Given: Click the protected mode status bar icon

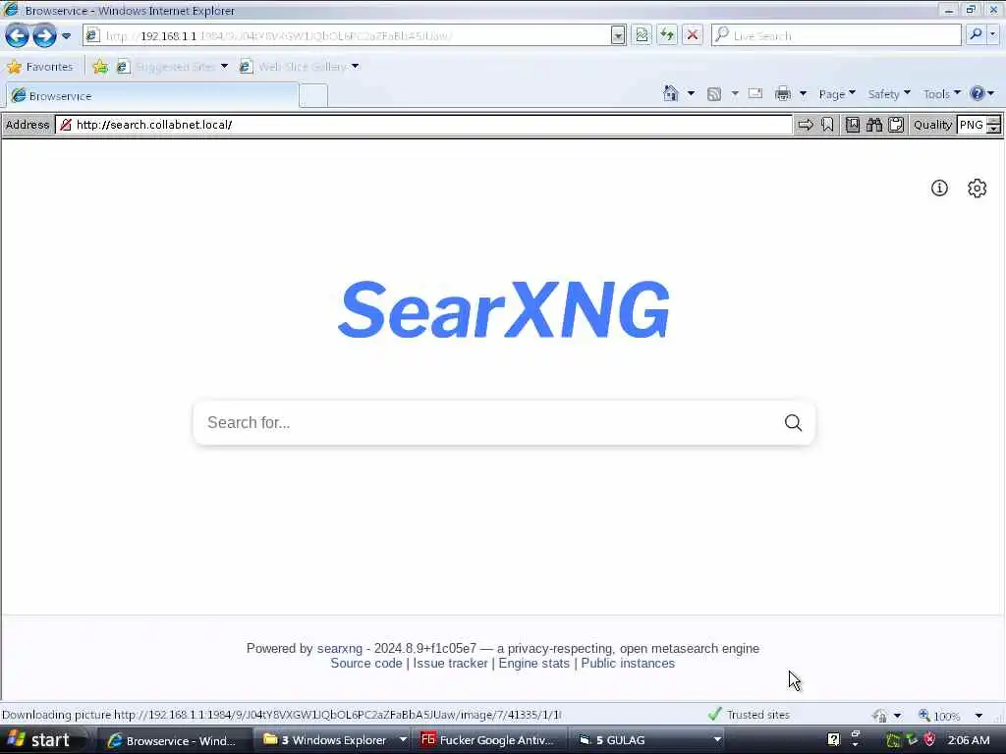Looking at the screenshot, I should click(x=879, y=715).
